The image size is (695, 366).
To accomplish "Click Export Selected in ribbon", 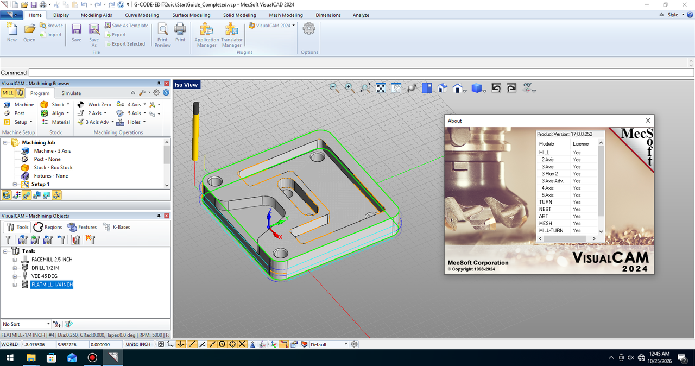I will tap(125, 44).
